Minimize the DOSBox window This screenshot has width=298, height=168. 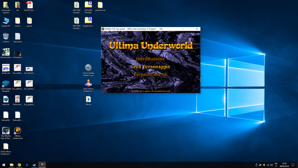tap(183, 29)
